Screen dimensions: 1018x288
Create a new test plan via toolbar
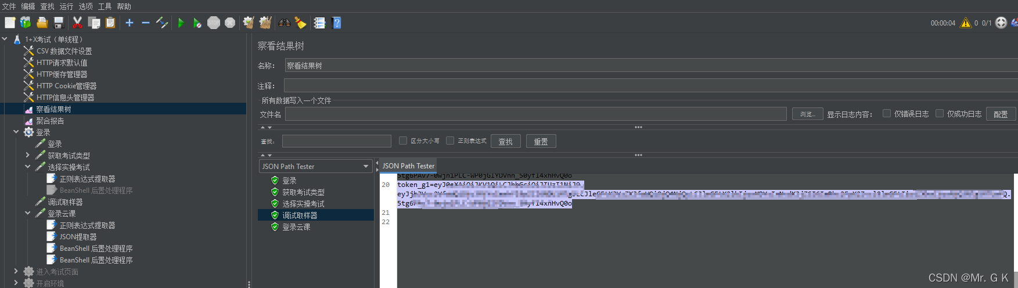(x=10, y=23)
